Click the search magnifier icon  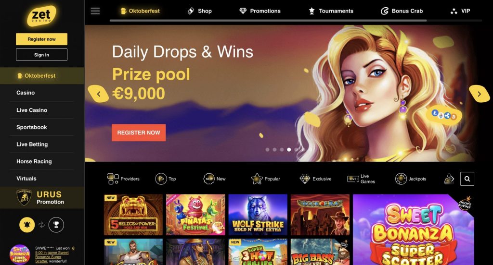[467, 179]
